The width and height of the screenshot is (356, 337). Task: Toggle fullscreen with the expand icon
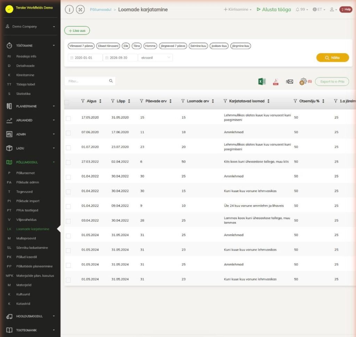coord(80,9)
